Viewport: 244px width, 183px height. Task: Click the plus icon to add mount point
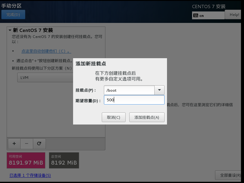[x=14, y=144]
